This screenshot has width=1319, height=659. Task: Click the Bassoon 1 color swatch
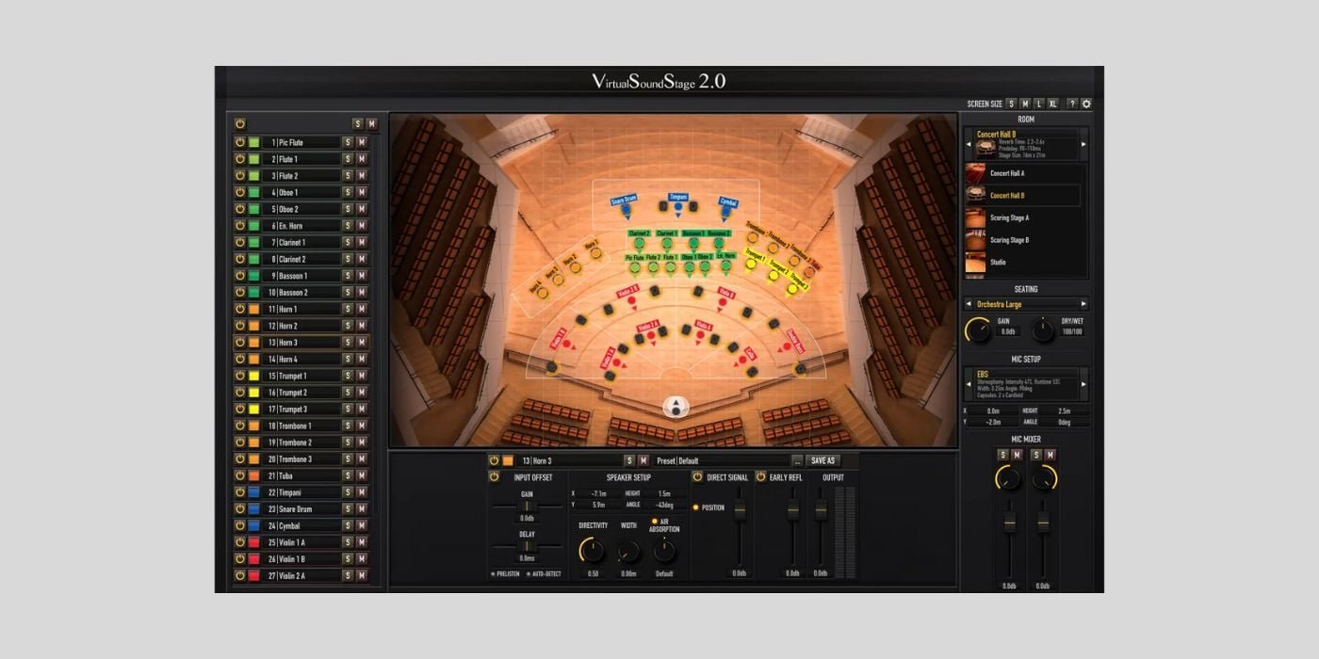254,276
